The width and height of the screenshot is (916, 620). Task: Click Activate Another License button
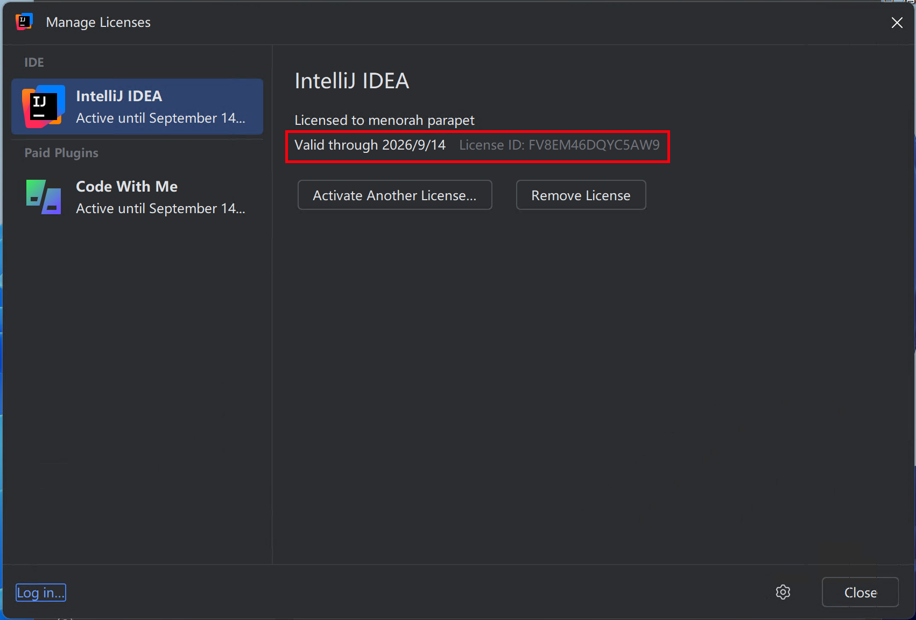pos(395,195)
